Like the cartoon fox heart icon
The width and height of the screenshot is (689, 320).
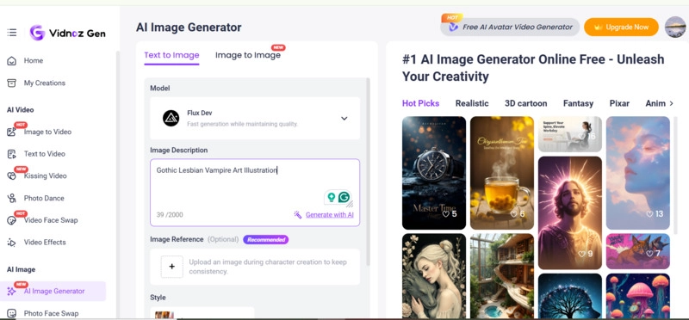pos(650,254)
